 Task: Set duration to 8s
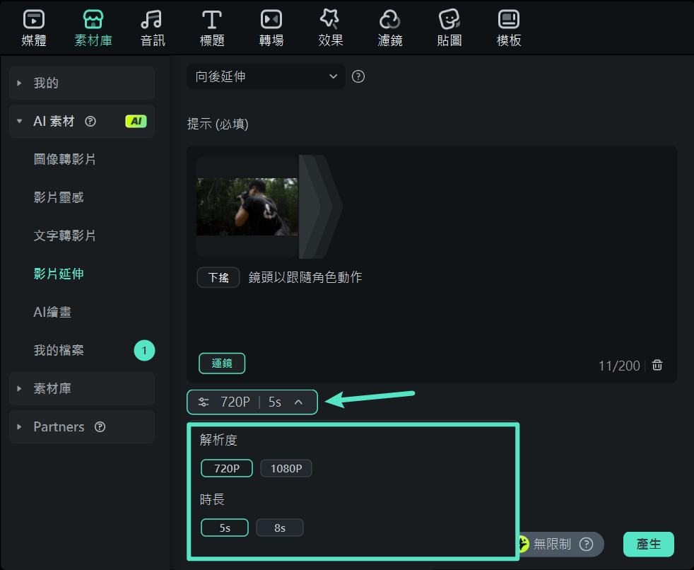click(x=280, y=527)
